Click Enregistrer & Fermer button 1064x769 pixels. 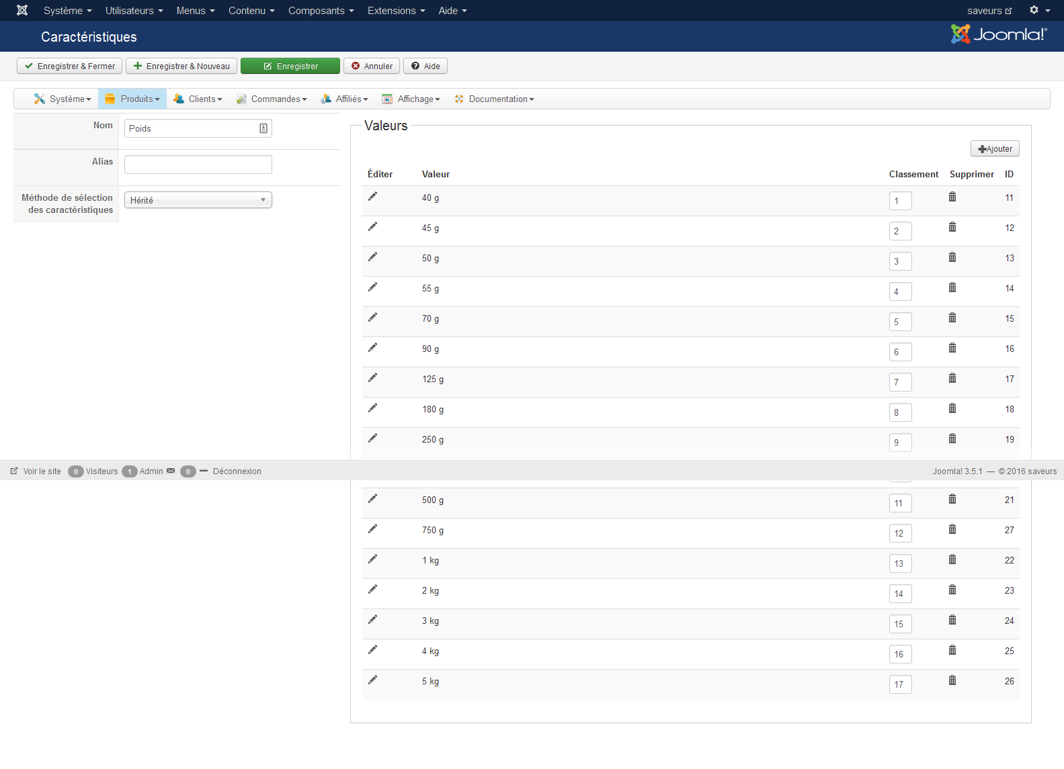[x=70, y=66]
